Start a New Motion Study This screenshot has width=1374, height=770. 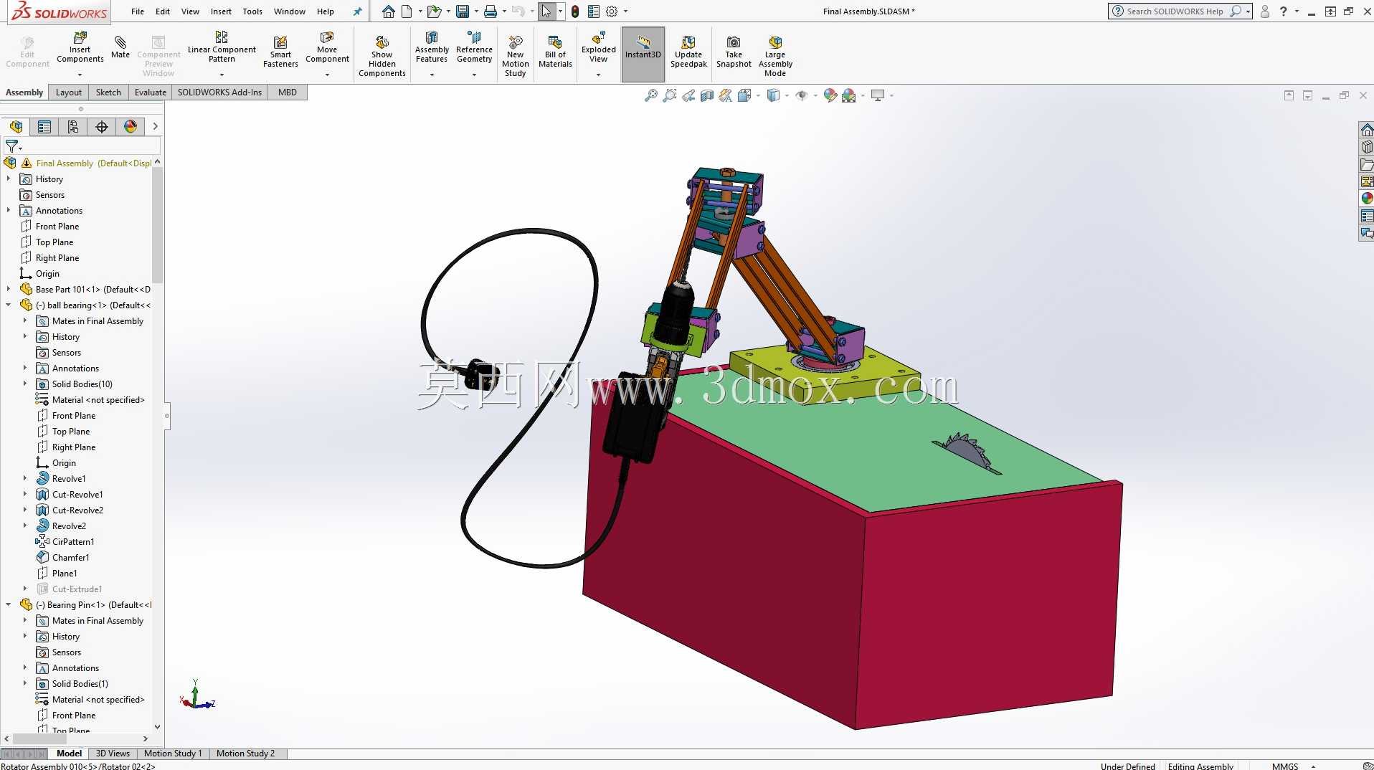pos(516,56)
